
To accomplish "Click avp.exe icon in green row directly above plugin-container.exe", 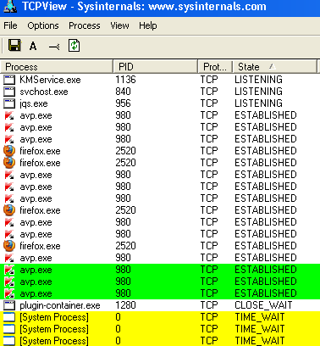I will point(9,293).
